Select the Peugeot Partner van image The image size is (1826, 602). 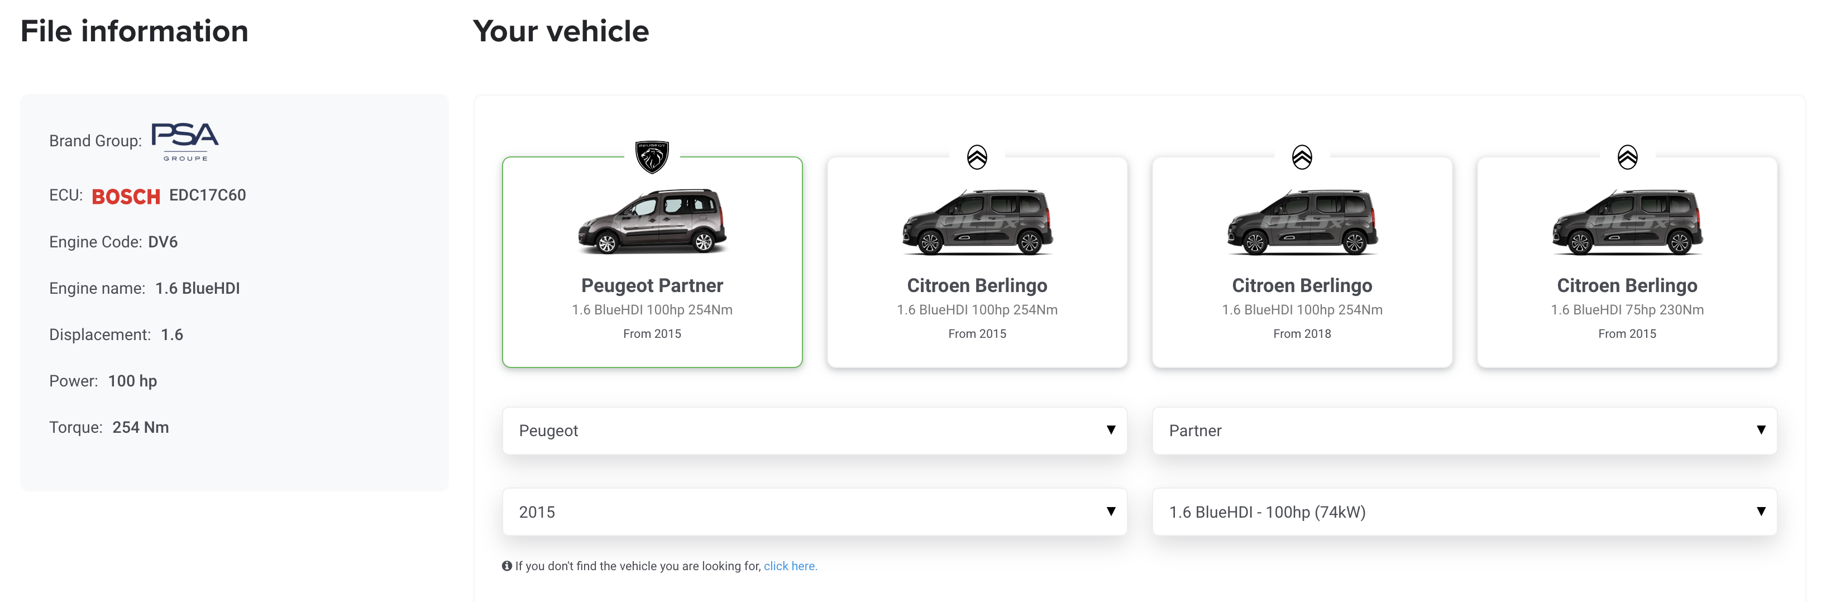[x=652, y=221]
